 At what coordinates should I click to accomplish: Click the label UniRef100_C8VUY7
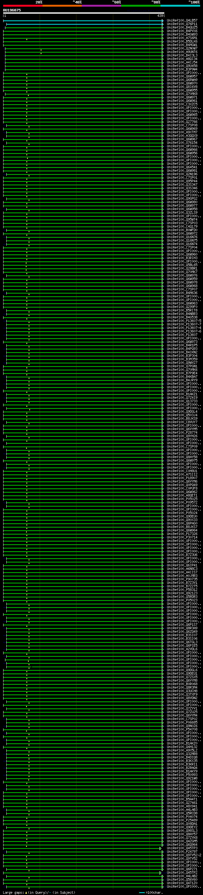click(182, 422)
